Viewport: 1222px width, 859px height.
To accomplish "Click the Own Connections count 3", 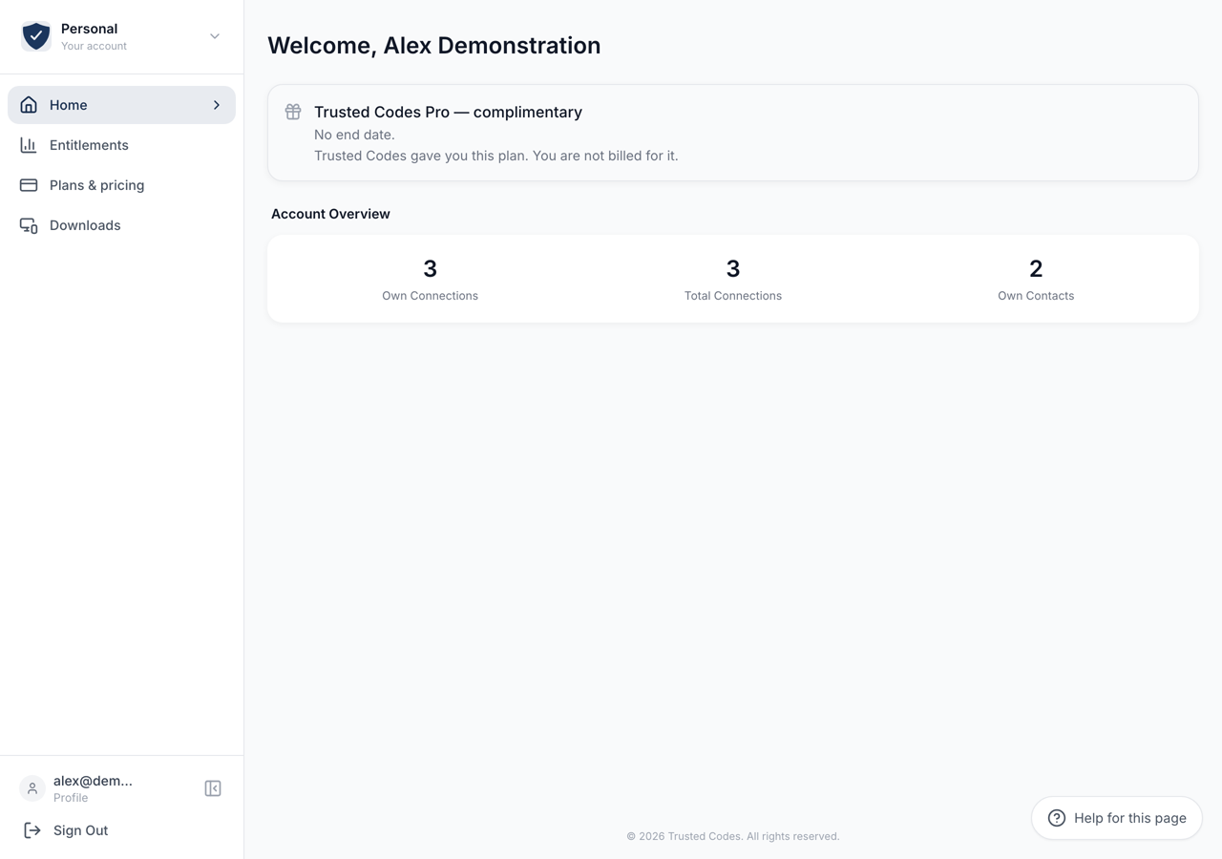I will 430,268.
